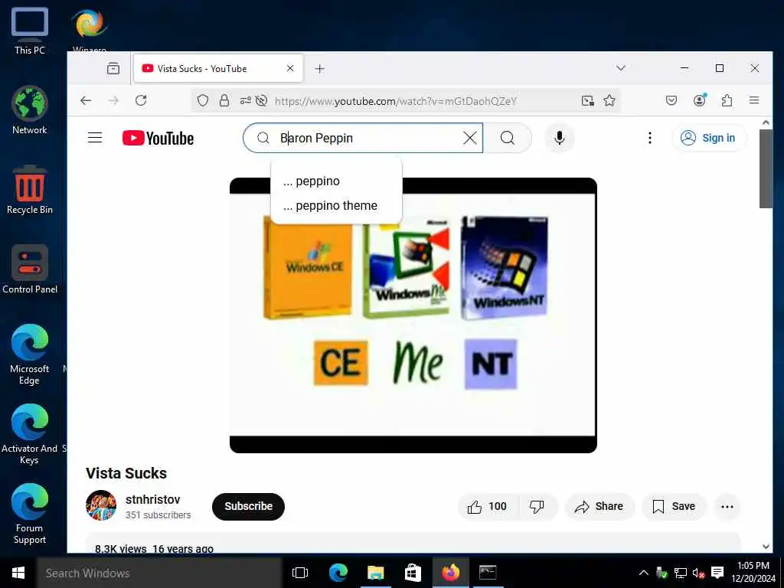
Task: Open Task View on the taskbar
Action: pos(300,573)
